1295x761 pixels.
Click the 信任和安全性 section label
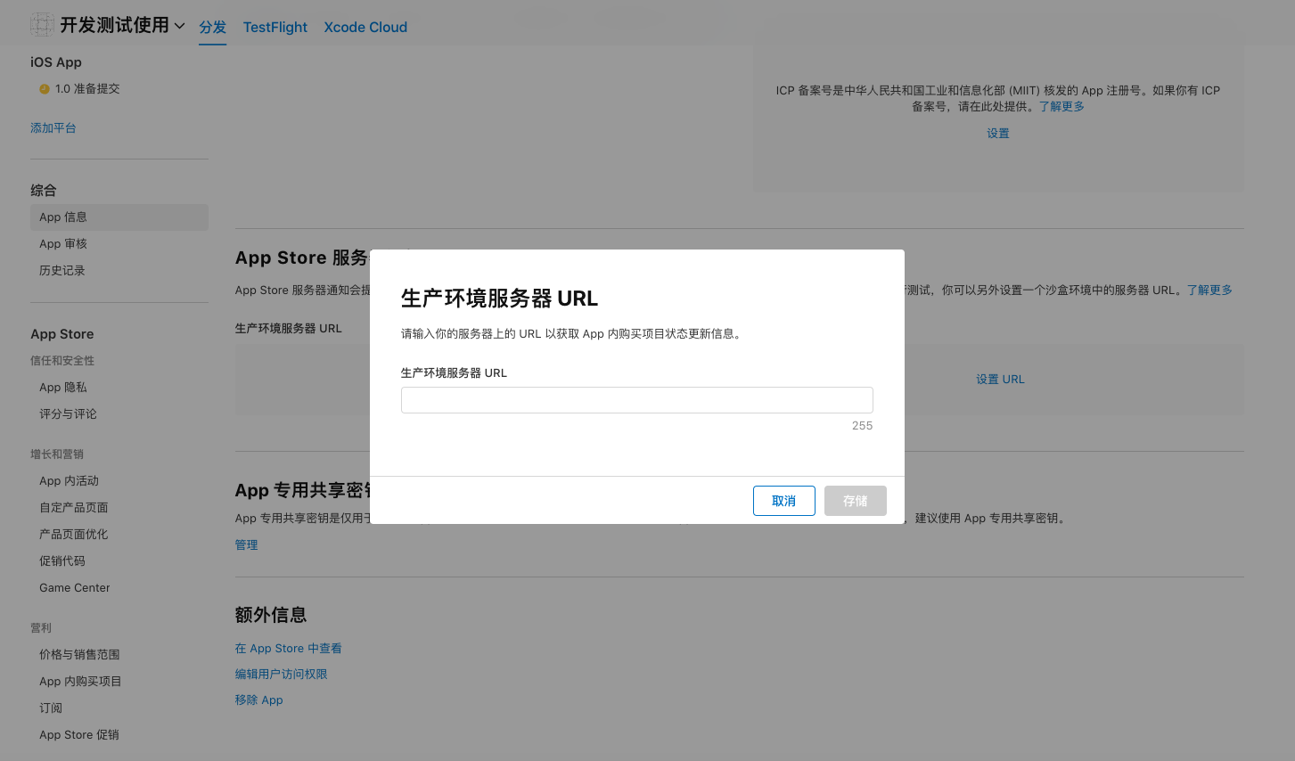[x=62, y=361]
